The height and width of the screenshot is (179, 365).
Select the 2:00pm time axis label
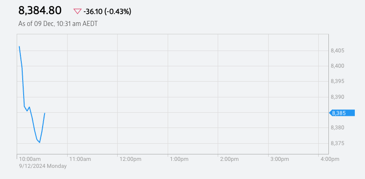click(x=229, y=159)
